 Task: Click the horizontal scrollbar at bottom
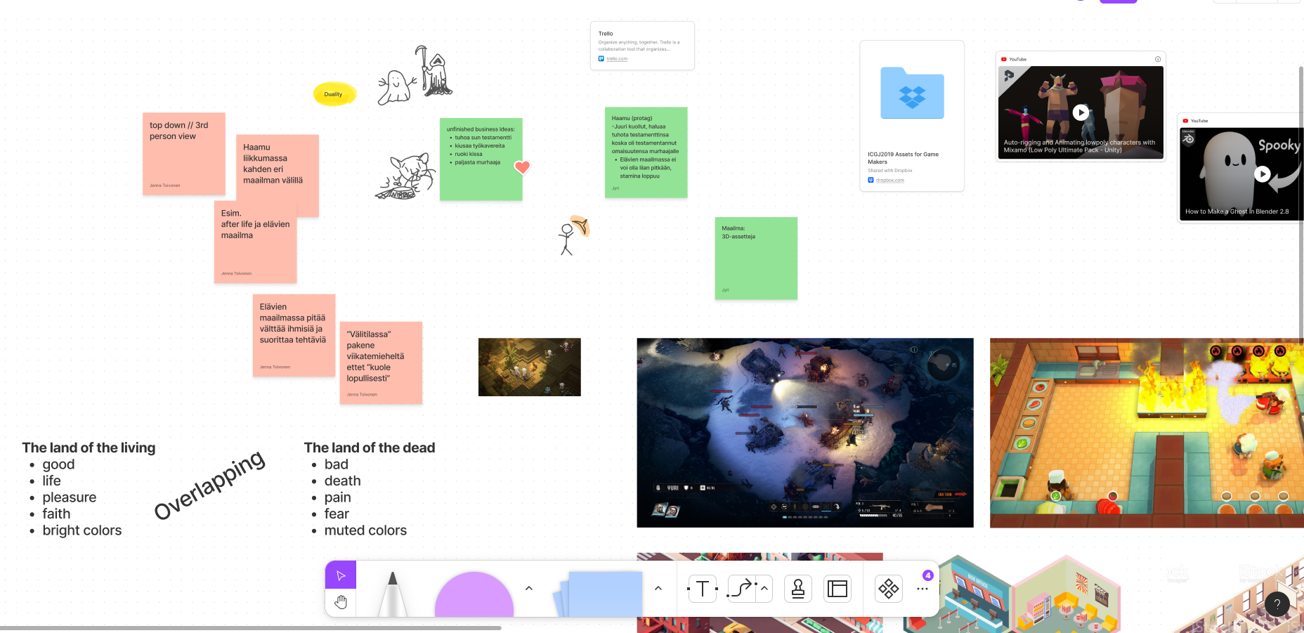pyautogui.click(x=250, y=628)
